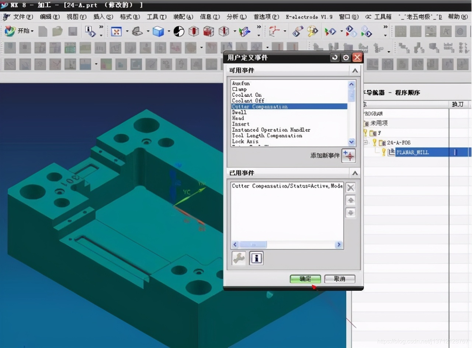
Task: Open the 编辑(E) menu
Action: (50, 17)
